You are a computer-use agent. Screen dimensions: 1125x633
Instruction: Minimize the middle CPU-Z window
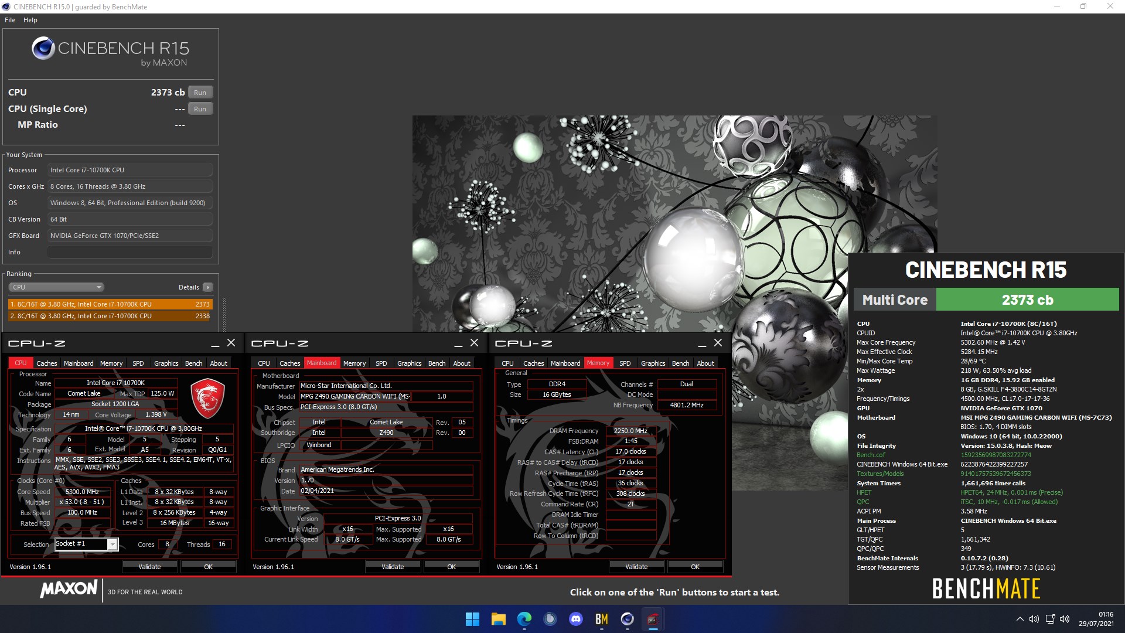(x=458, y=343)
